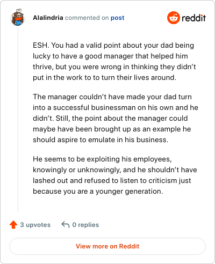Click the orange Reddit Snoo logo icon
Viewport: 215px width, 264px height.
point(174,18)
